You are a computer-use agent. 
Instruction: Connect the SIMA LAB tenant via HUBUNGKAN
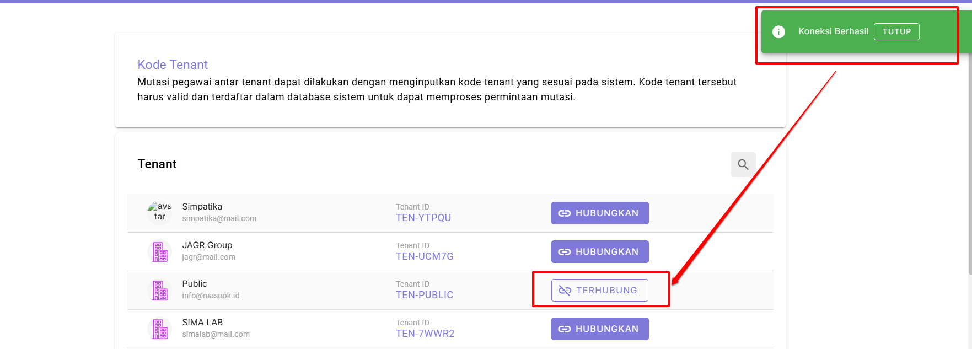point(600,329)
